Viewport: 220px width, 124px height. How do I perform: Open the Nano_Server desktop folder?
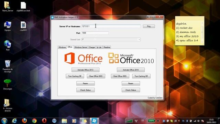point(8,7)
